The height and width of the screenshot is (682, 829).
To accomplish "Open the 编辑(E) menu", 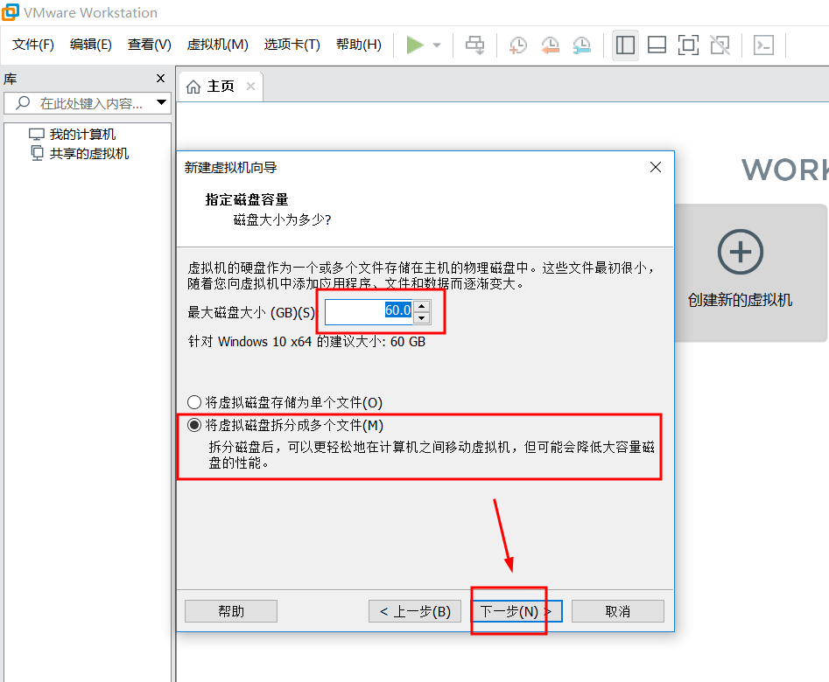I will [91, 45].
